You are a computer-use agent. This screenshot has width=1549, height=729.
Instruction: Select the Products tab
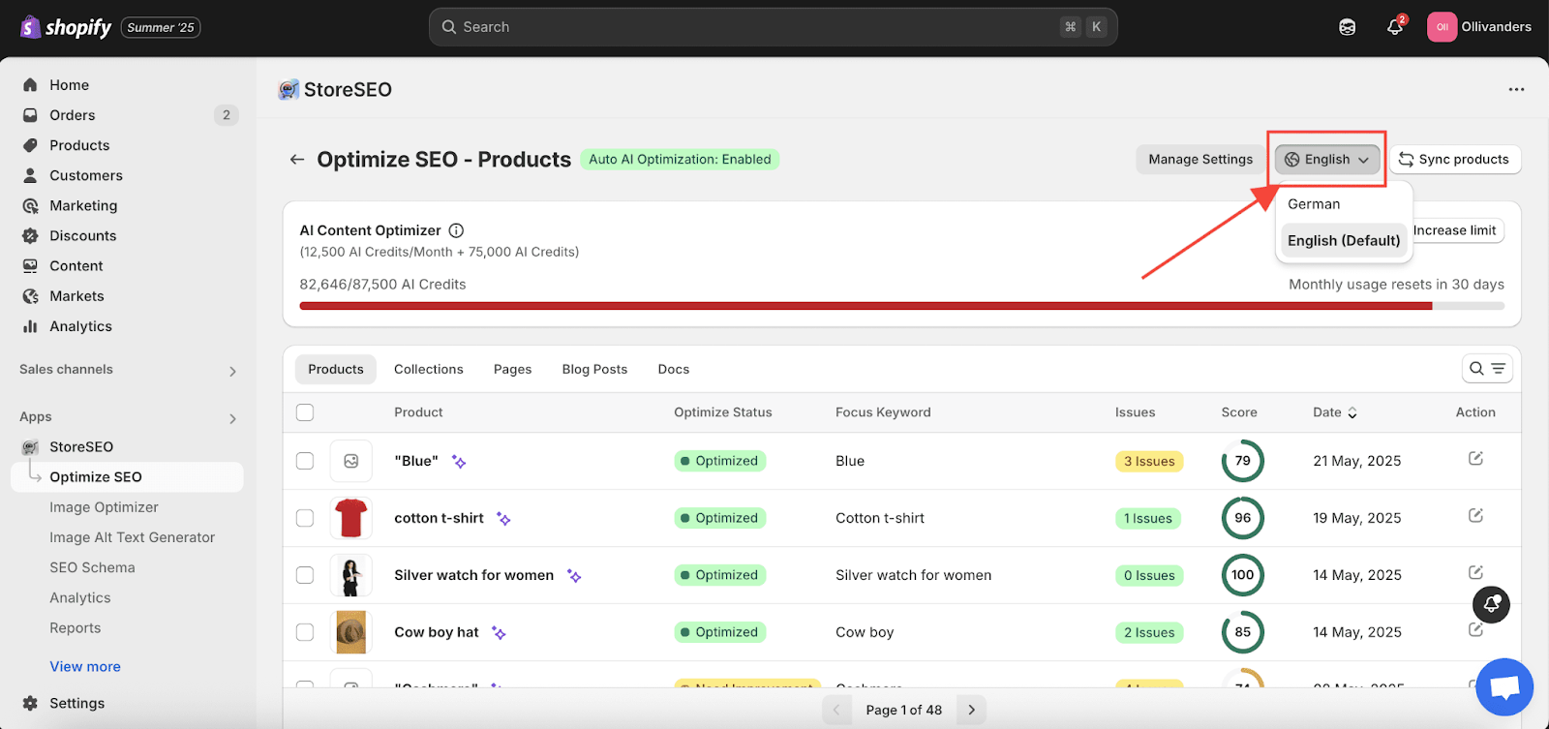tap(336, 369)
